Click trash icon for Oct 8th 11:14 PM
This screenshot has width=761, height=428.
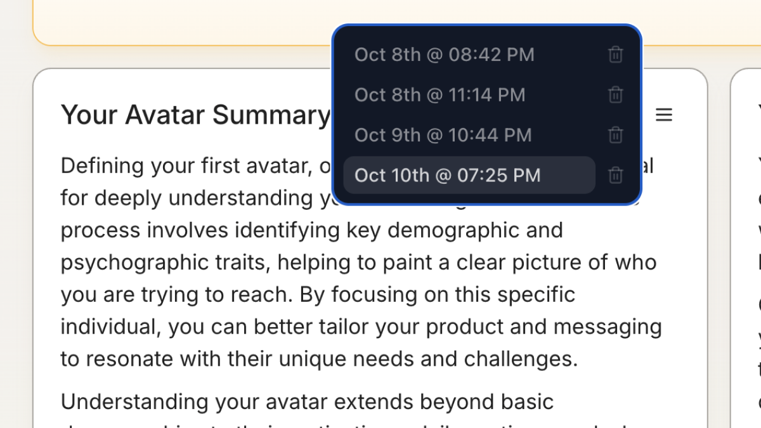[615, 95]
